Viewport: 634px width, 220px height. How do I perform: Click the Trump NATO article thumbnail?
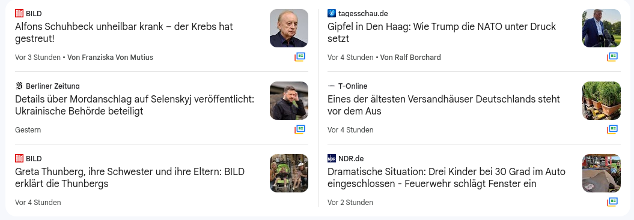(602, 28)
